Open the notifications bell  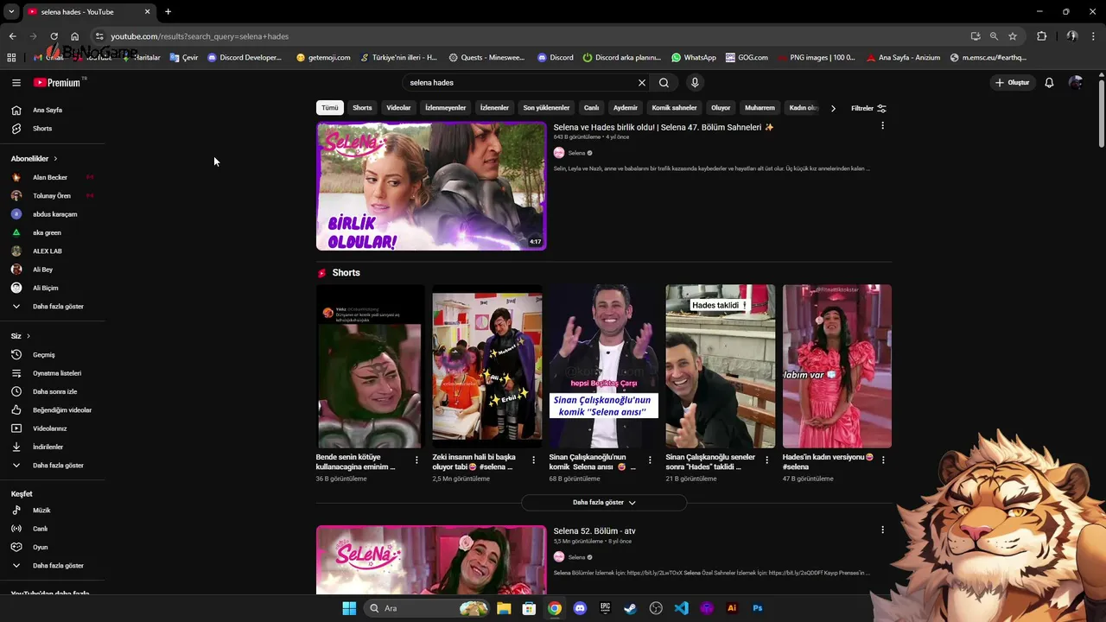pos(1049,83)
